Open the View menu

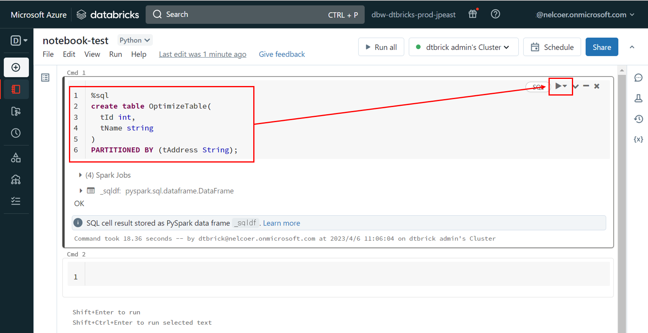pyautogui.click(x=92, y=54)
